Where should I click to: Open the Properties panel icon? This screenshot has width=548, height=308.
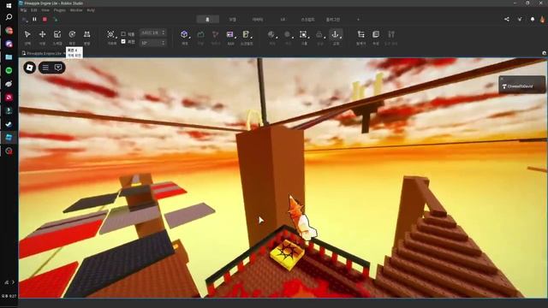coord(376,34)
